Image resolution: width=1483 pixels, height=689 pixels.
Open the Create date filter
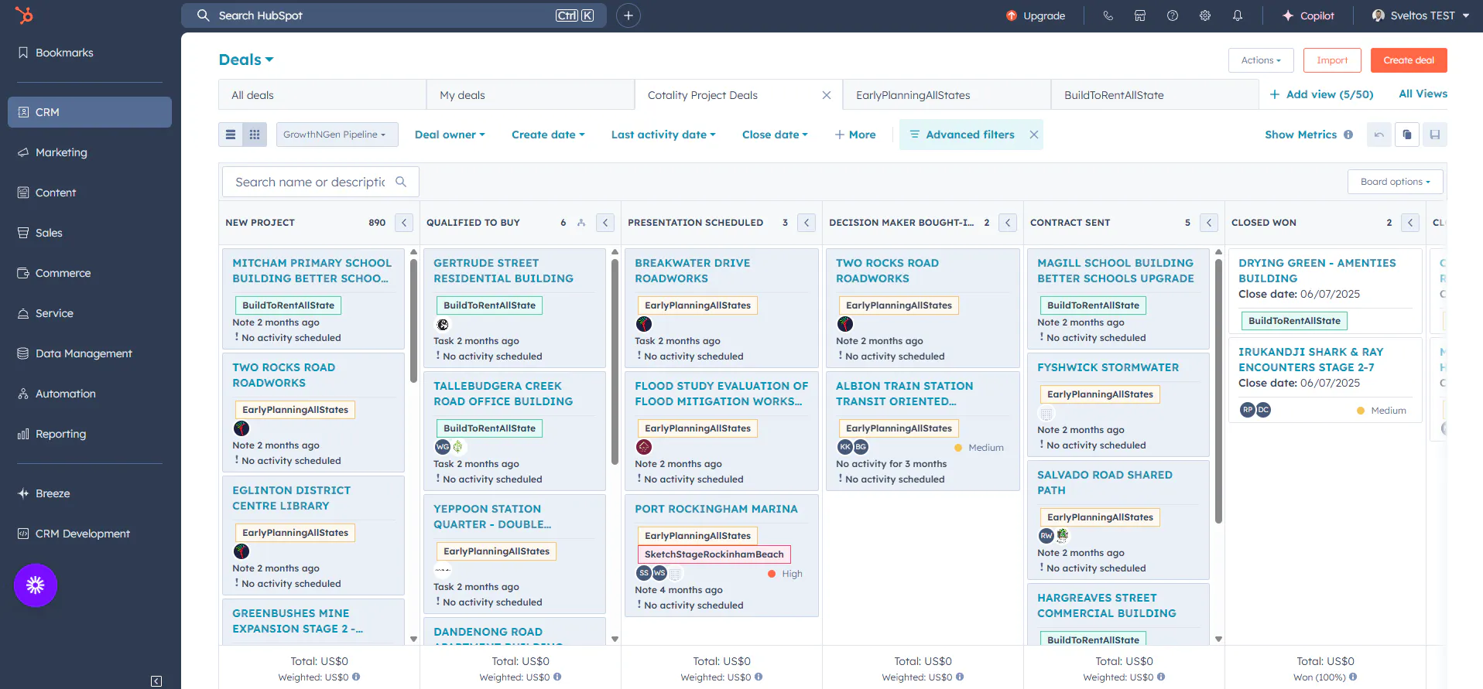pos(548,135)
